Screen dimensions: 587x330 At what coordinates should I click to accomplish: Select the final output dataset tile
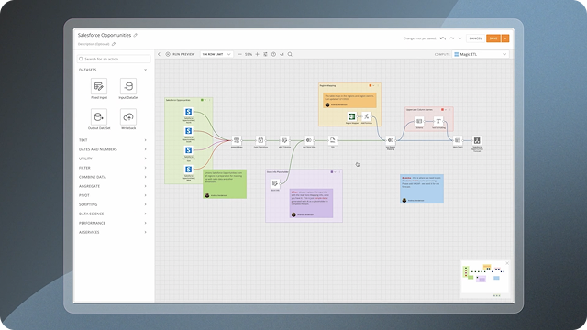pyautogui.click(x=477, y=140)
